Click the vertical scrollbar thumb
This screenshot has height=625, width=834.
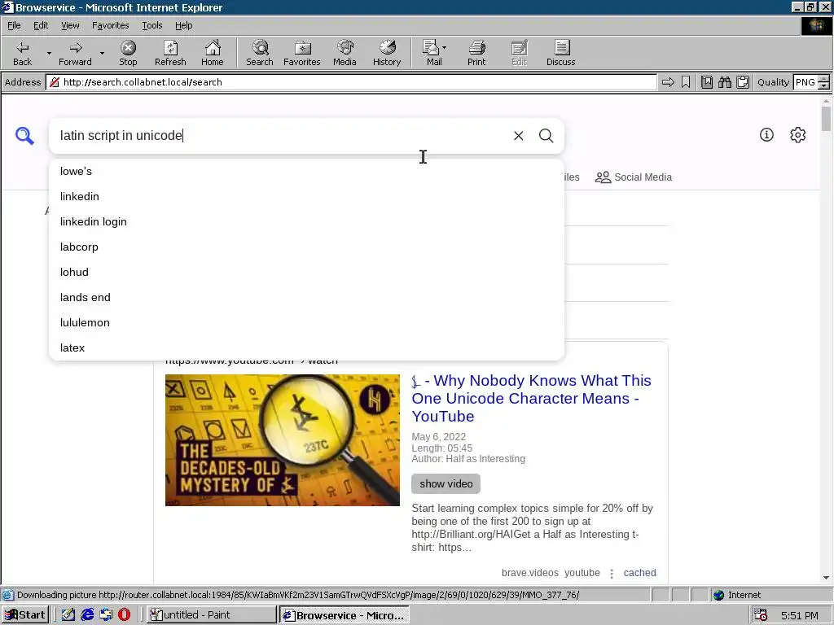point(826,118)
